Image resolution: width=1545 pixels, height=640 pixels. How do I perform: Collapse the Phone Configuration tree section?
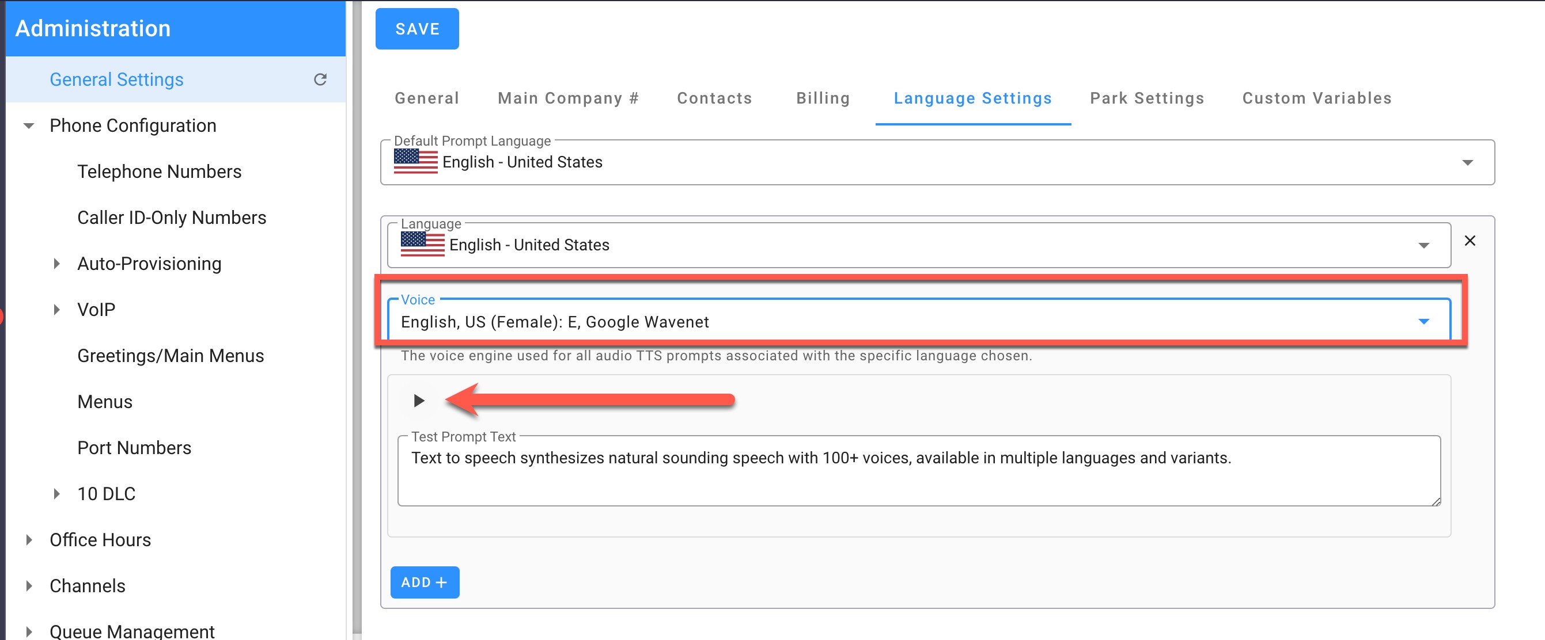(29, 125)
